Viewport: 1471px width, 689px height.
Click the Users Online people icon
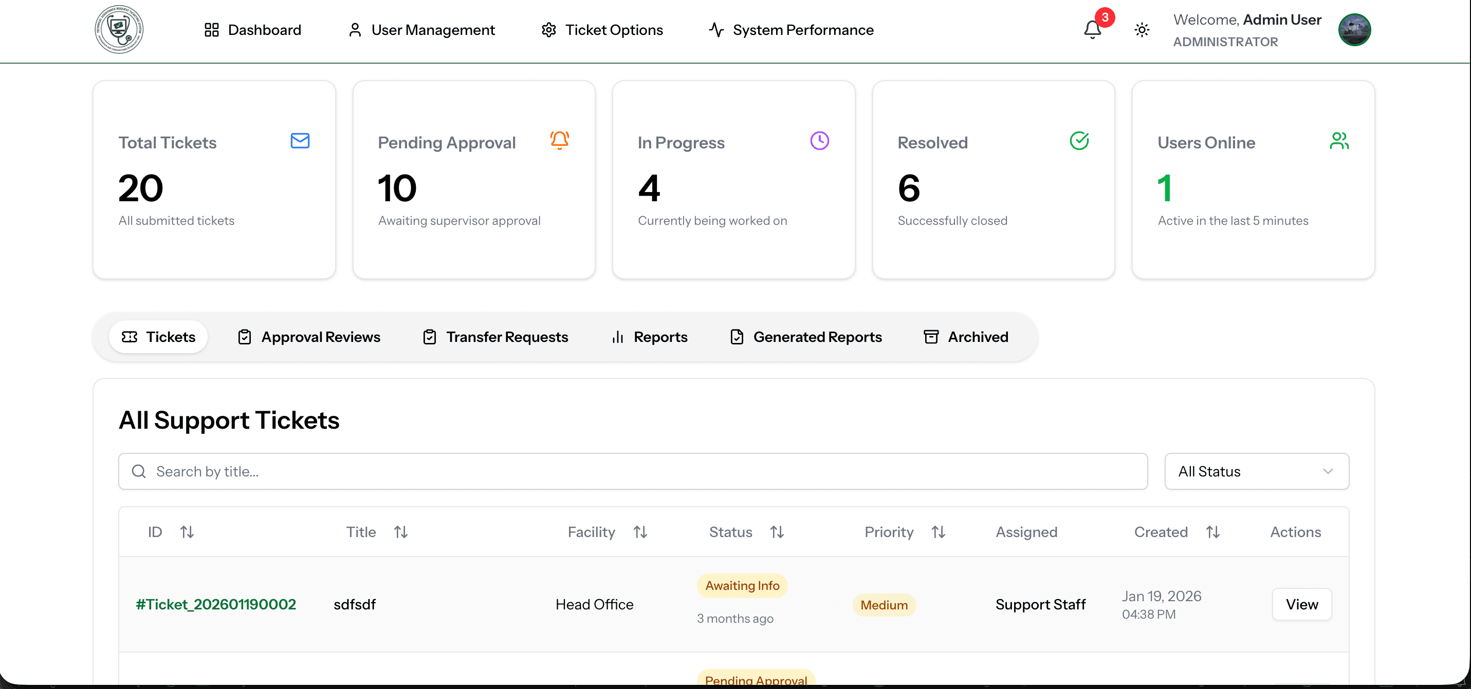coord(1339,141)
